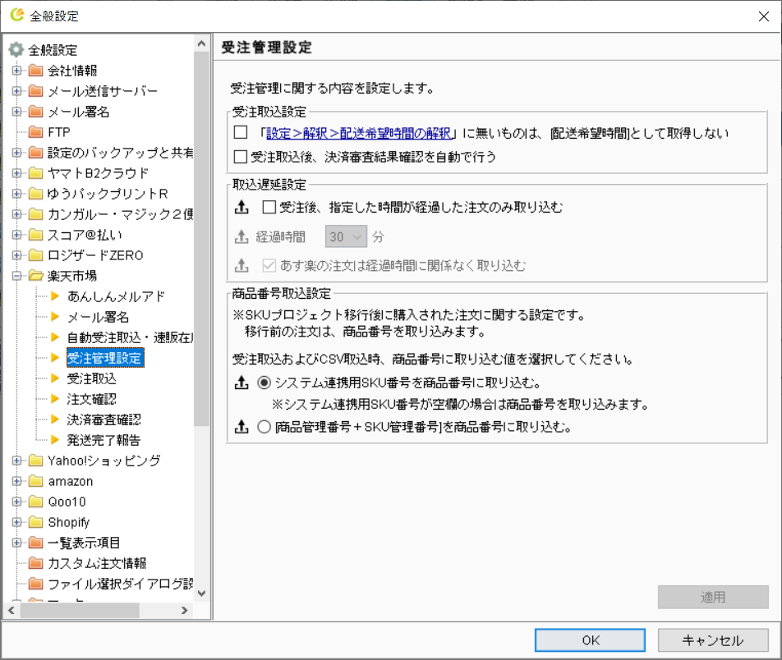
Task: Click the ヤマトB2クラウド folder icon
Action: [x=35, y=173]
